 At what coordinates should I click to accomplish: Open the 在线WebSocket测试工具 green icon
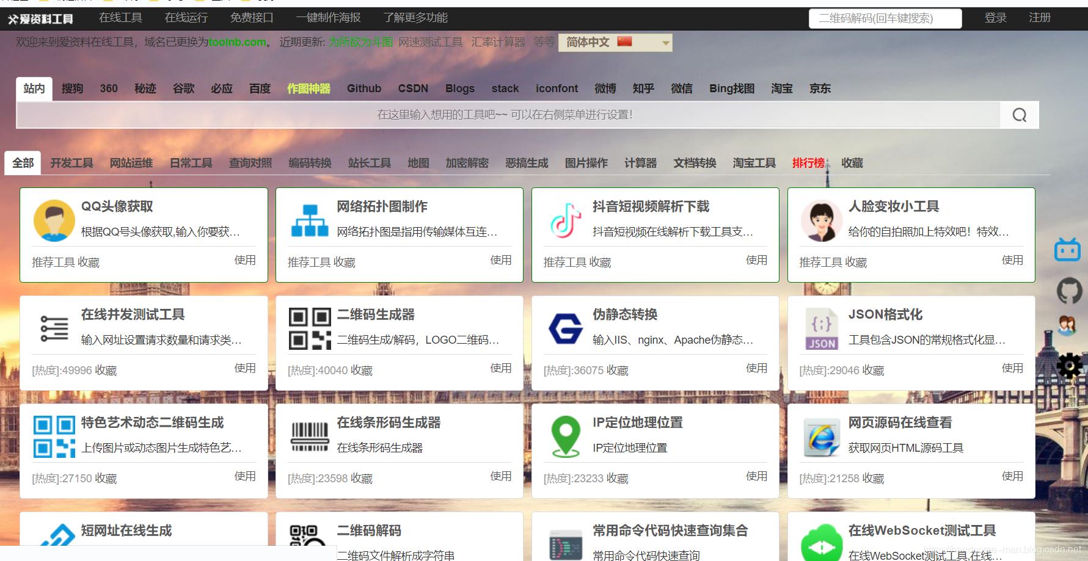(x=821, y=542)
